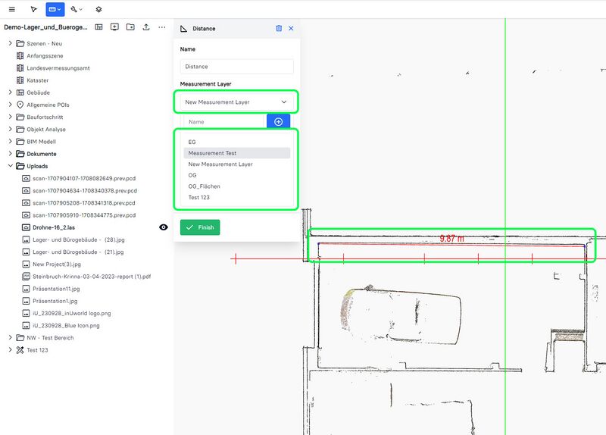The width and height of the screenshot is (606, 435).
Task: Select Lager- und Bürogebäude - (21).jpg
Action: tap(78, 252)
